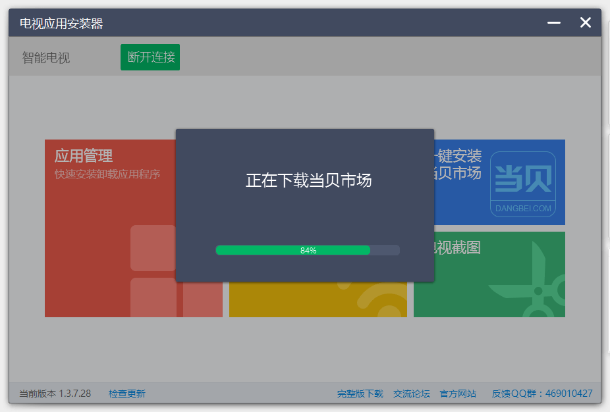Screen dimensions: 610x412
Task: Open 完整版下载 full version download link
Action: 360,394
